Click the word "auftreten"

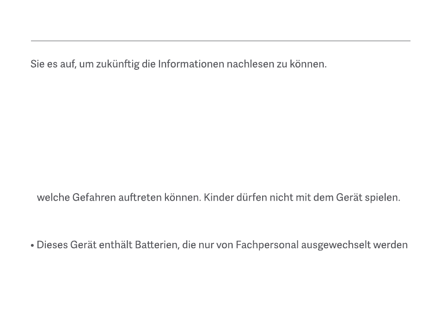pyautogui.click(x=140, y=197)
